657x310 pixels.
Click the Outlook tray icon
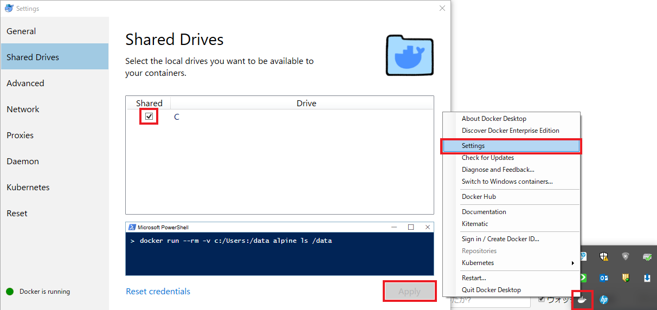tap(604, 278)
